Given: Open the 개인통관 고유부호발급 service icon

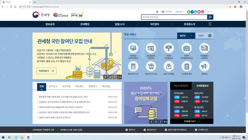Looking at the screenshot, I should tap(133, 48).
